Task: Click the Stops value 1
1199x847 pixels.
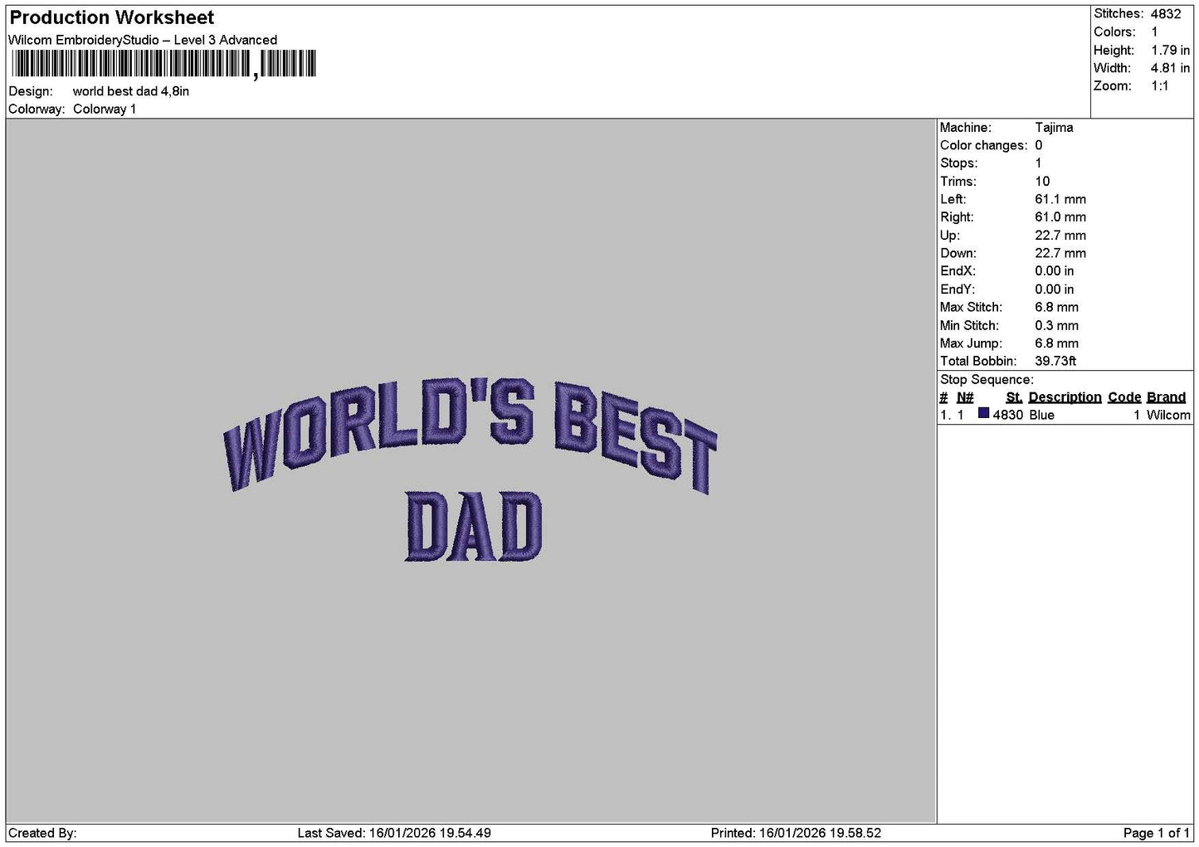Action: coord(1038,163)
